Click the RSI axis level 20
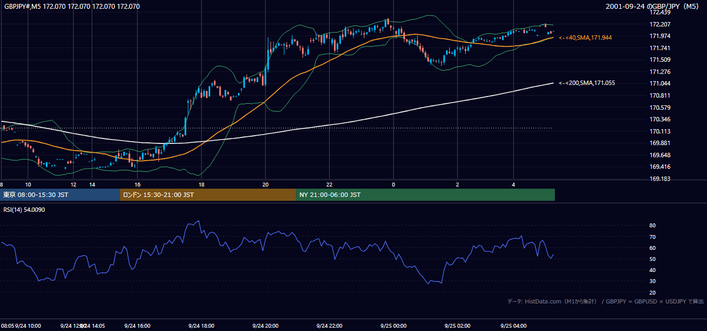 click(x=653, y=293)
